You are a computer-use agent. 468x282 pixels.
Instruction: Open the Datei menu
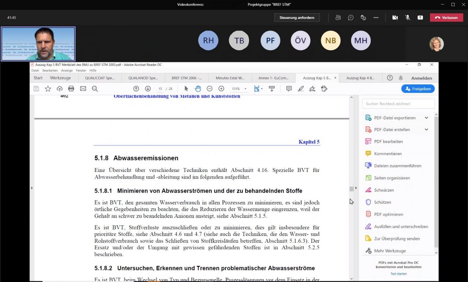pos(35,70)
